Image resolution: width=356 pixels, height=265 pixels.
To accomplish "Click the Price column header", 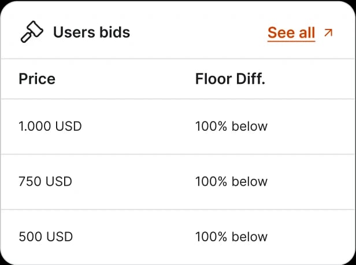I will coord(37,79).
